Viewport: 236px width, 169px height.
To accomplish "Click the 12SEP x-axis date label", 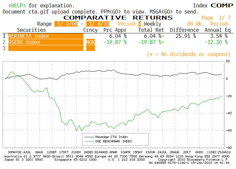I will [52, 152].
